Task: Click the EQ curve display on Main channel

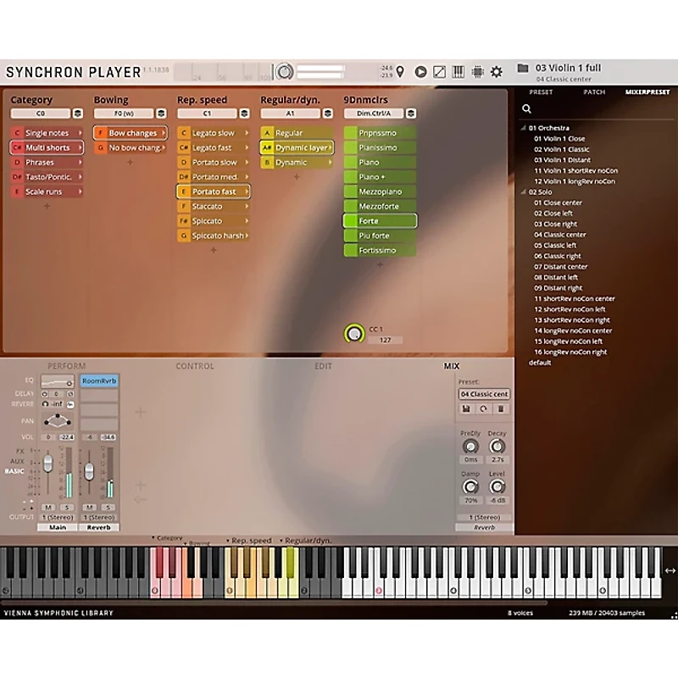Action: 57,382
